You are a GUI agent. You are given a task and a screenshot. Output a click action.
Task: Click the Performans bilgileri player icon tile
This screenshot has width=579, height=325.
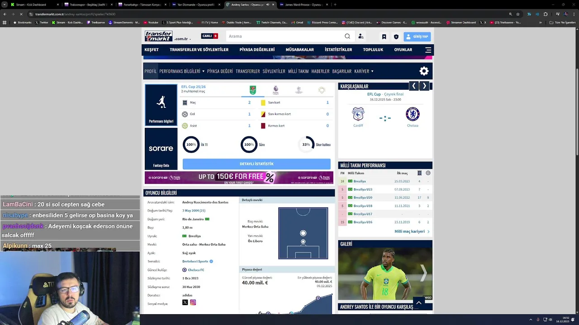coord(161,105)
